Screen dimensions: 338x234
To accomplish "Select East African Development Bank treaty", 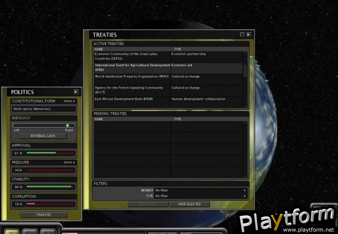I will coord(132,101).
